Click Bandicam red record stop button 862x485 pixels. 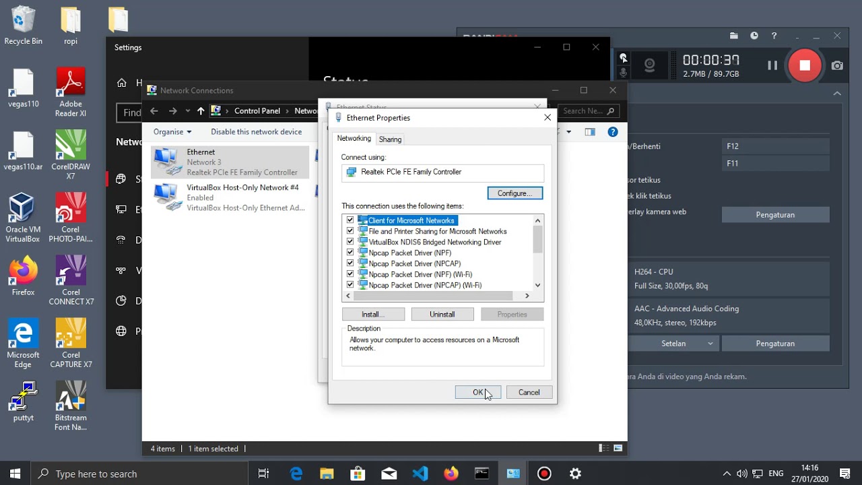pyautogui.click(x=804, y=65)
